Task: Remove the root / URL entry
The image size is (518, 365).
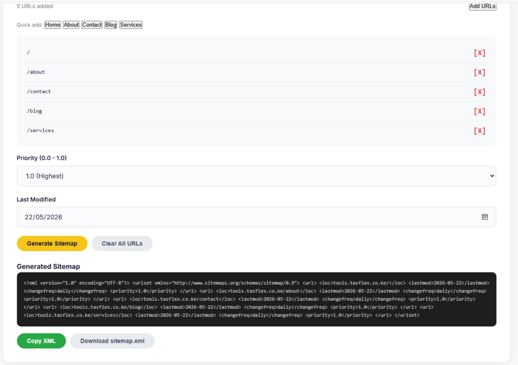Action: coord(480,53)
